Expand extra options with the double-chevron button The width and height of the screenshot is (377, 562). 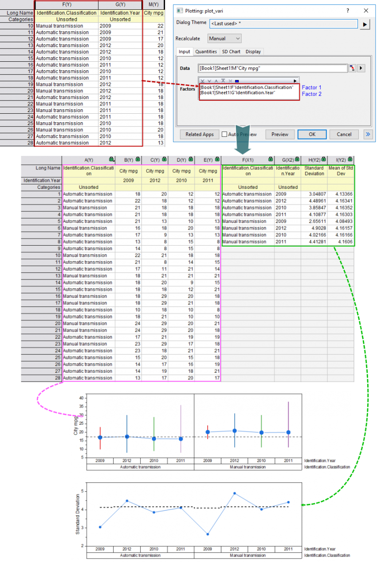click(x=368, y=134)
